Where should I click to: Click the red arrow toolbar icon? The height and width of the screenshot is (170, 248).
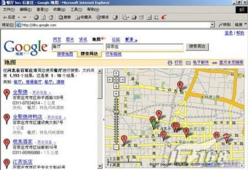(x=163, y=17)
